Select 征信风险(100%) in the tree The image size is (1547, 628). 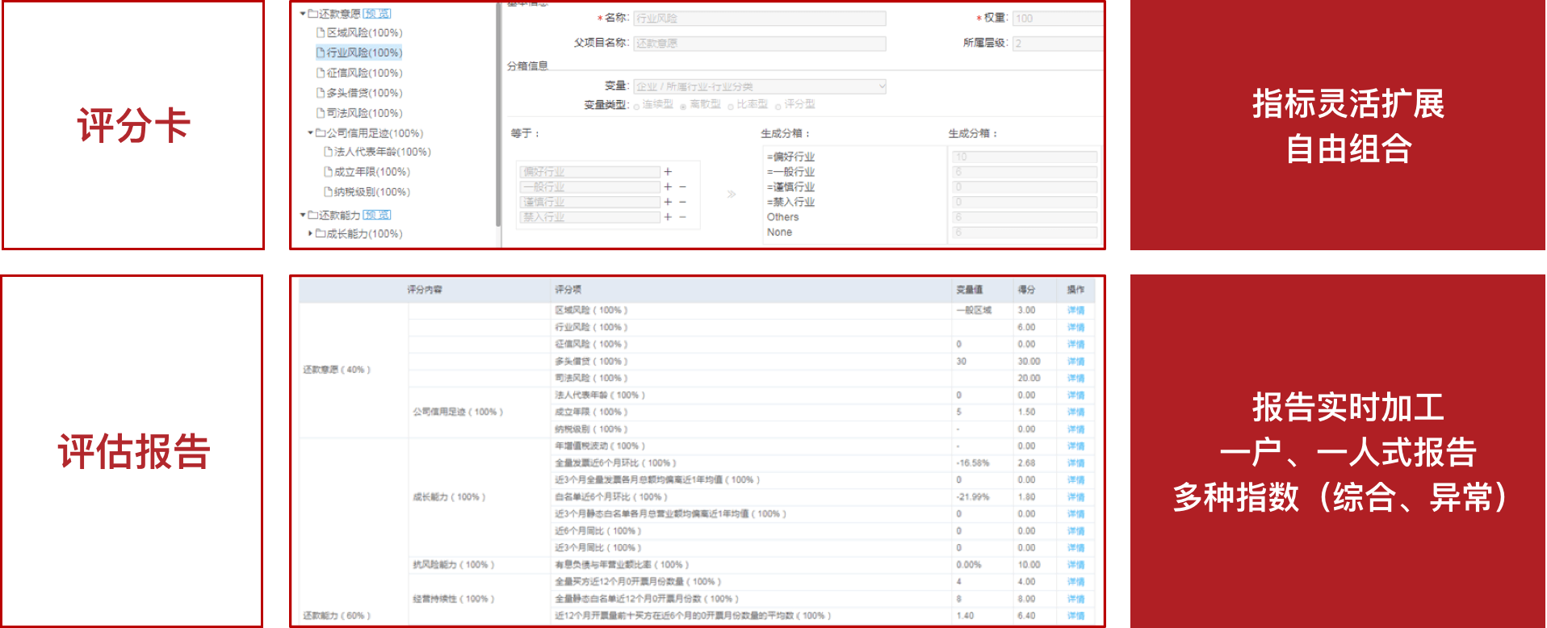(364, 73)
